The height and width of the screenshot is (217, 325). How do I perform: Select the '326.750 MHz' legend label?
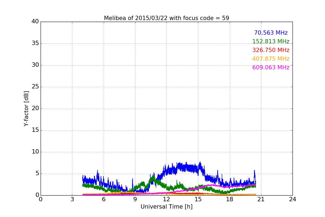(271, 50)
